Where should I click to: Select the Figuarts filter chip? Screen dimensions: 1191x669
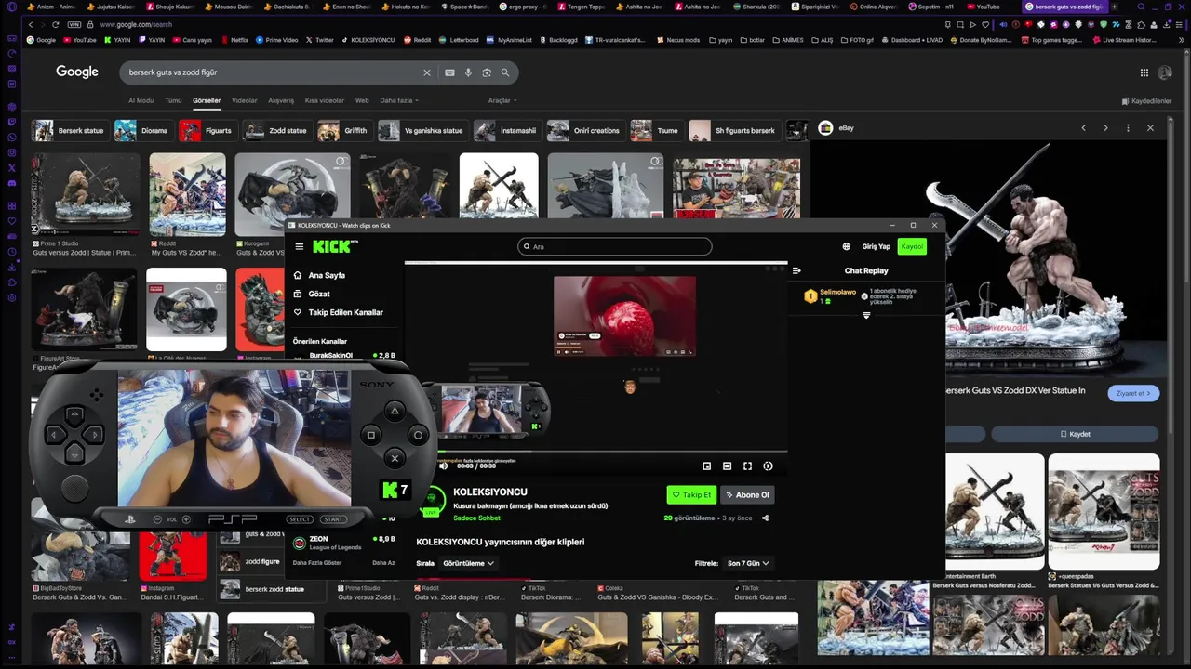(x=207, y=130)
